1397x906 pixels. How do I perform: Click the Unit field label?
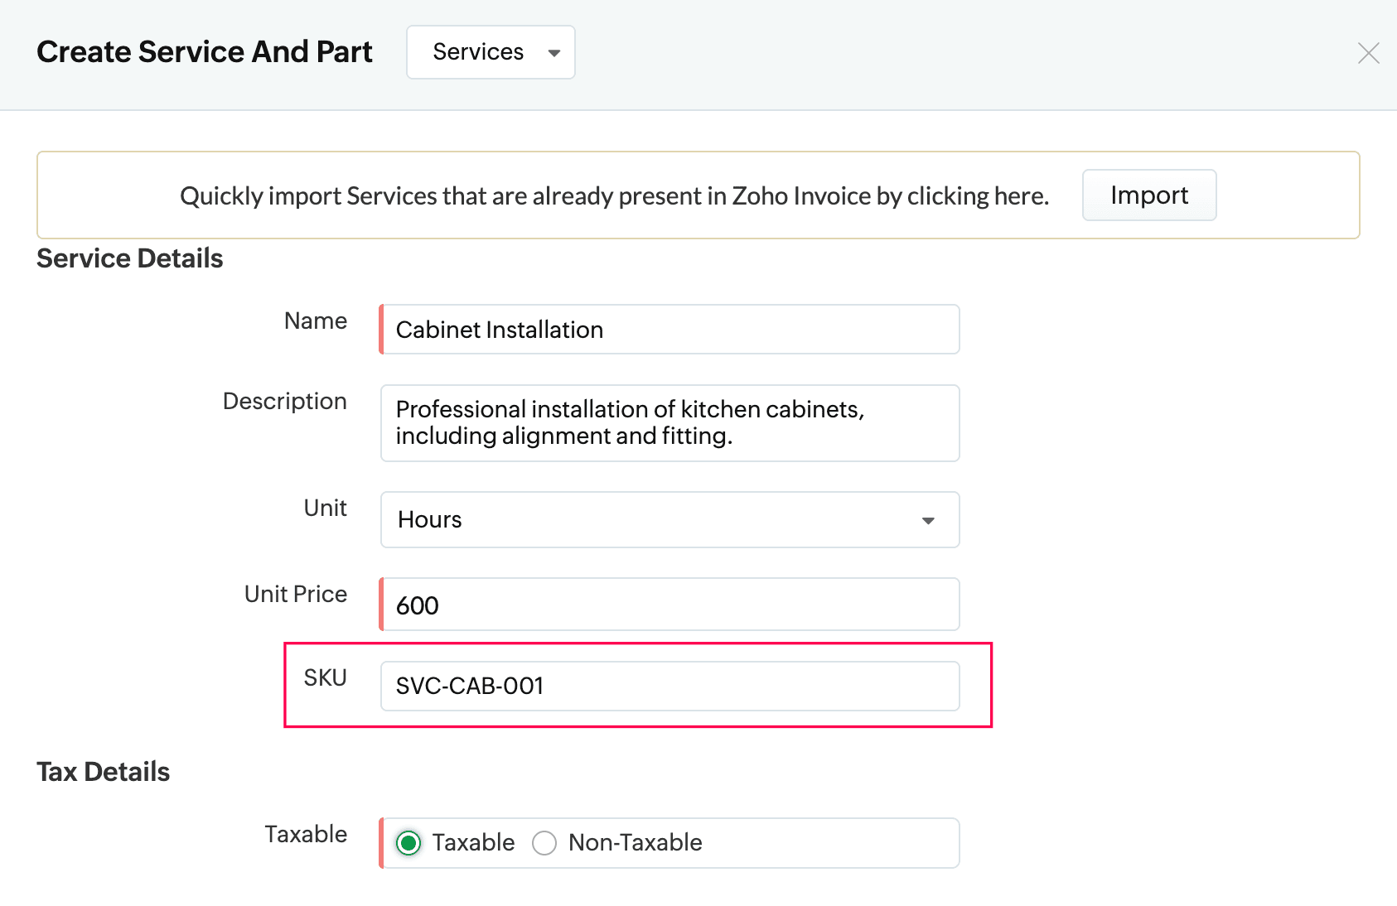pyautogui.click(x=325, y=508)
